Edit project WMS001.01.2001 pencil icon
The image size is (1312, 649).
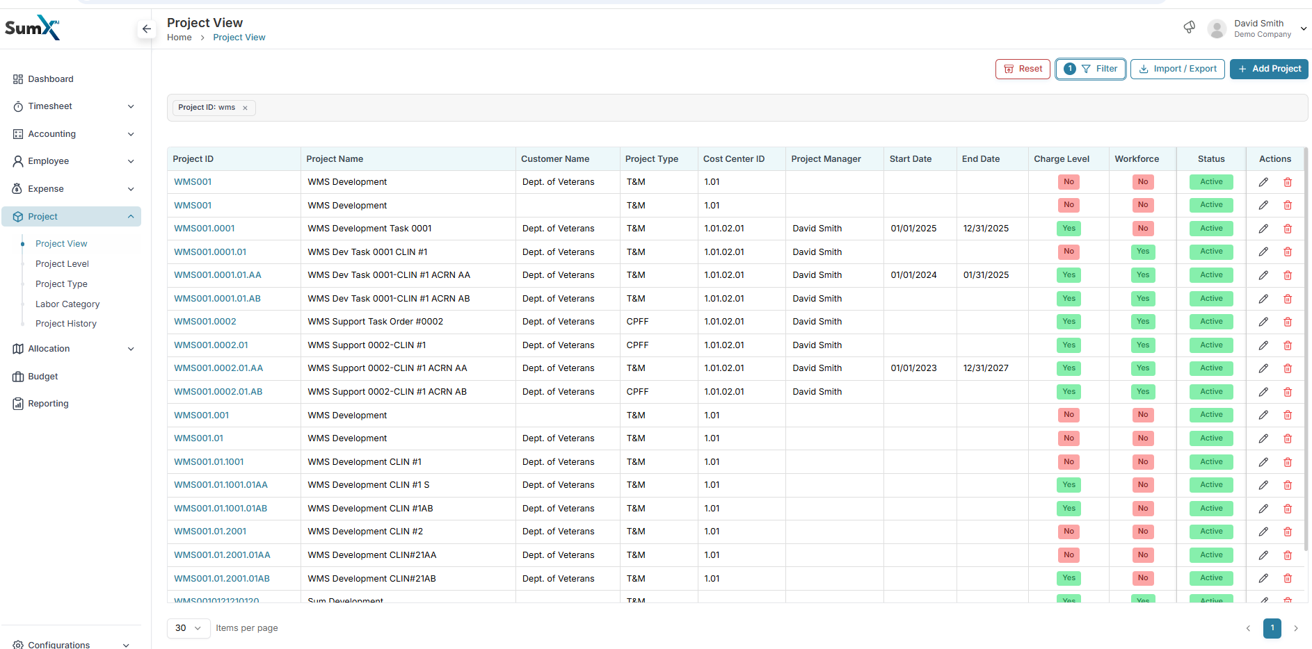pyautogui.click(x=1263, y=532)
